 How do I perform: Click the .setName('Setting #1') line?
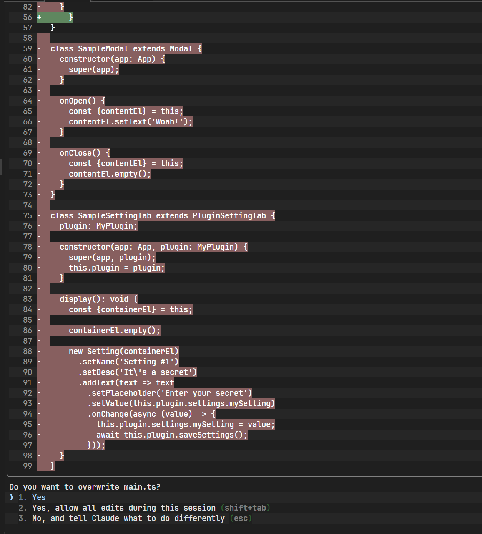pos(128,362)
